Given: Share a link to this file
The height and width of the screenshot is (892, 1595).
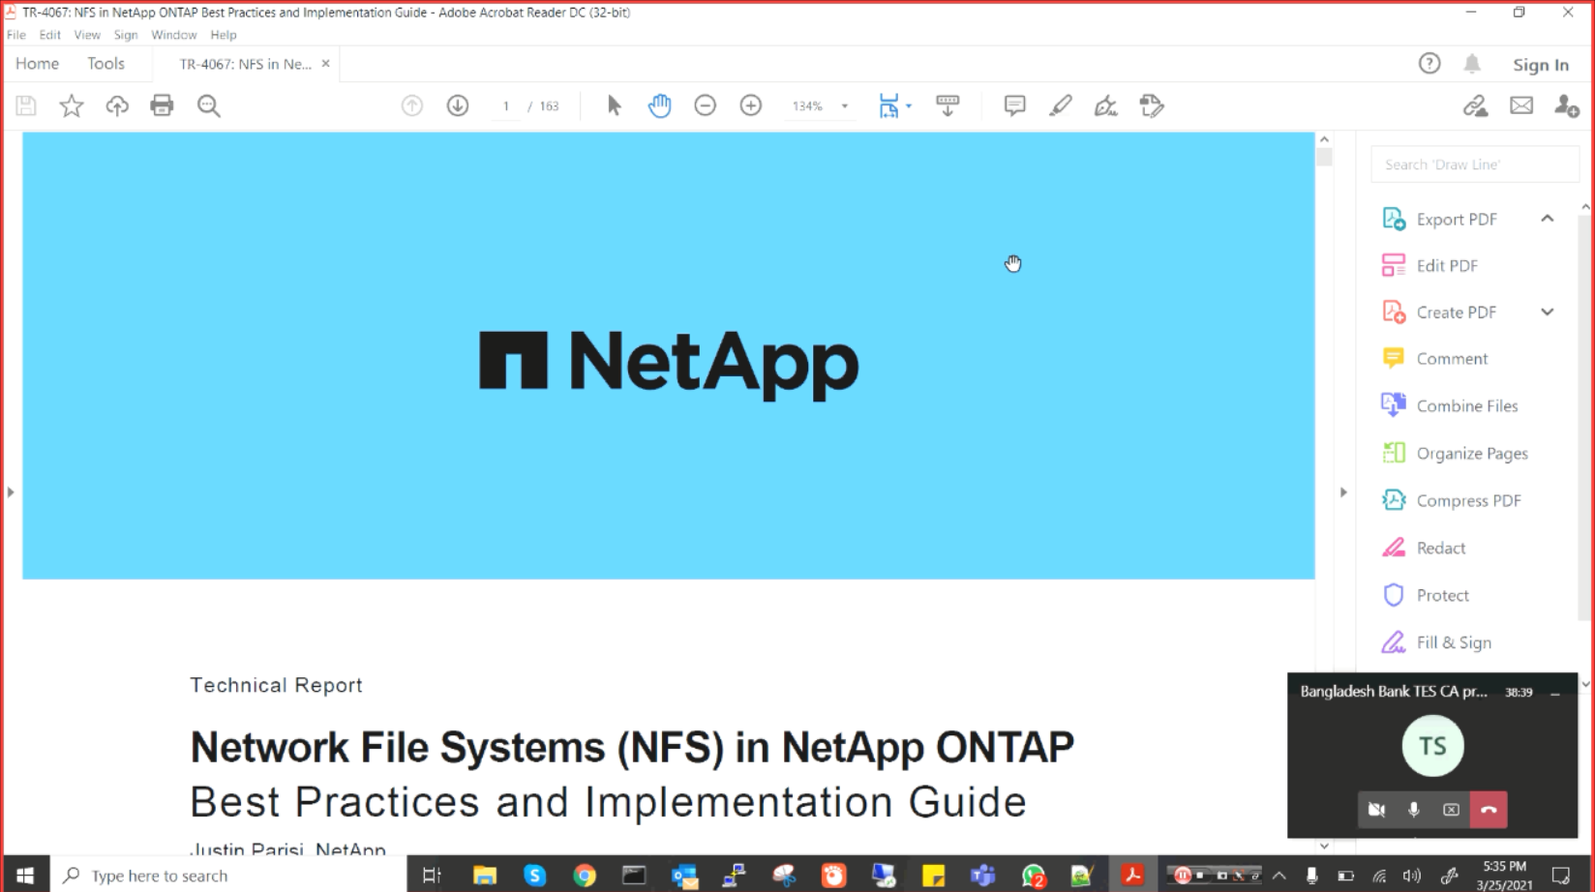Looking at the screenshot, I should coord(1475,105).
